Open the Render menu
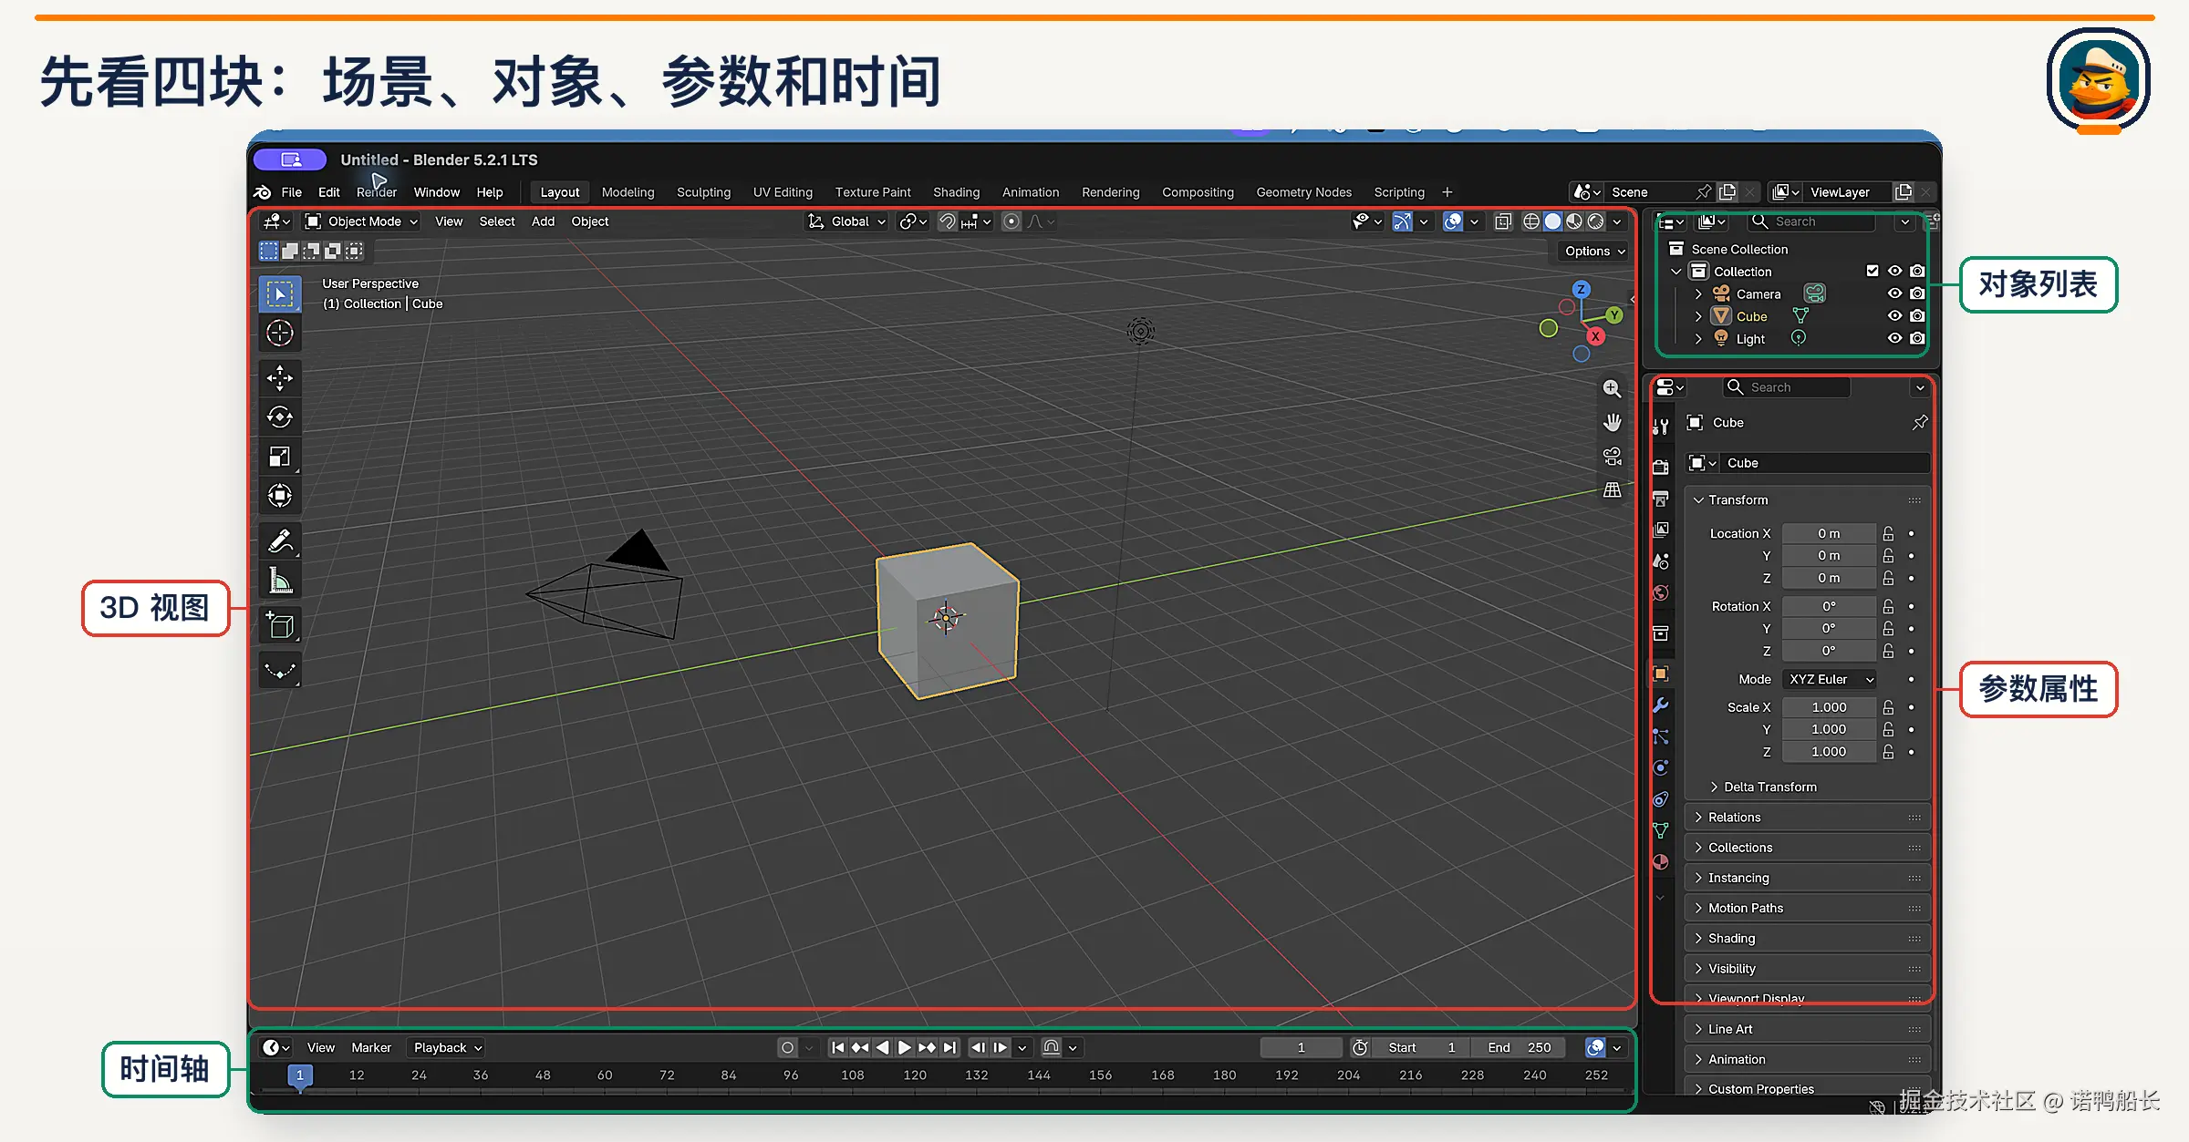Viewport: 2189px width, 1142px height. (376, 192)
